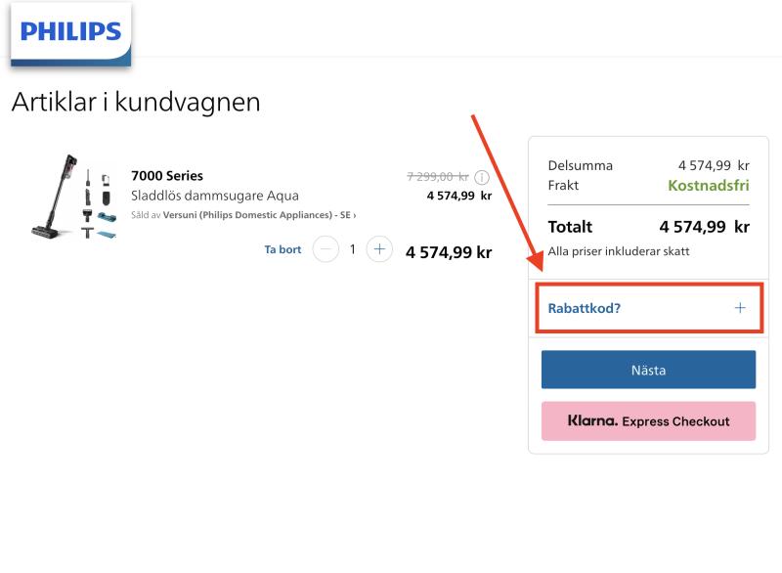The width and height of the screenshot is (782, 573).
Task: Increase quantity with the plus button
Action: pos(379,248)
